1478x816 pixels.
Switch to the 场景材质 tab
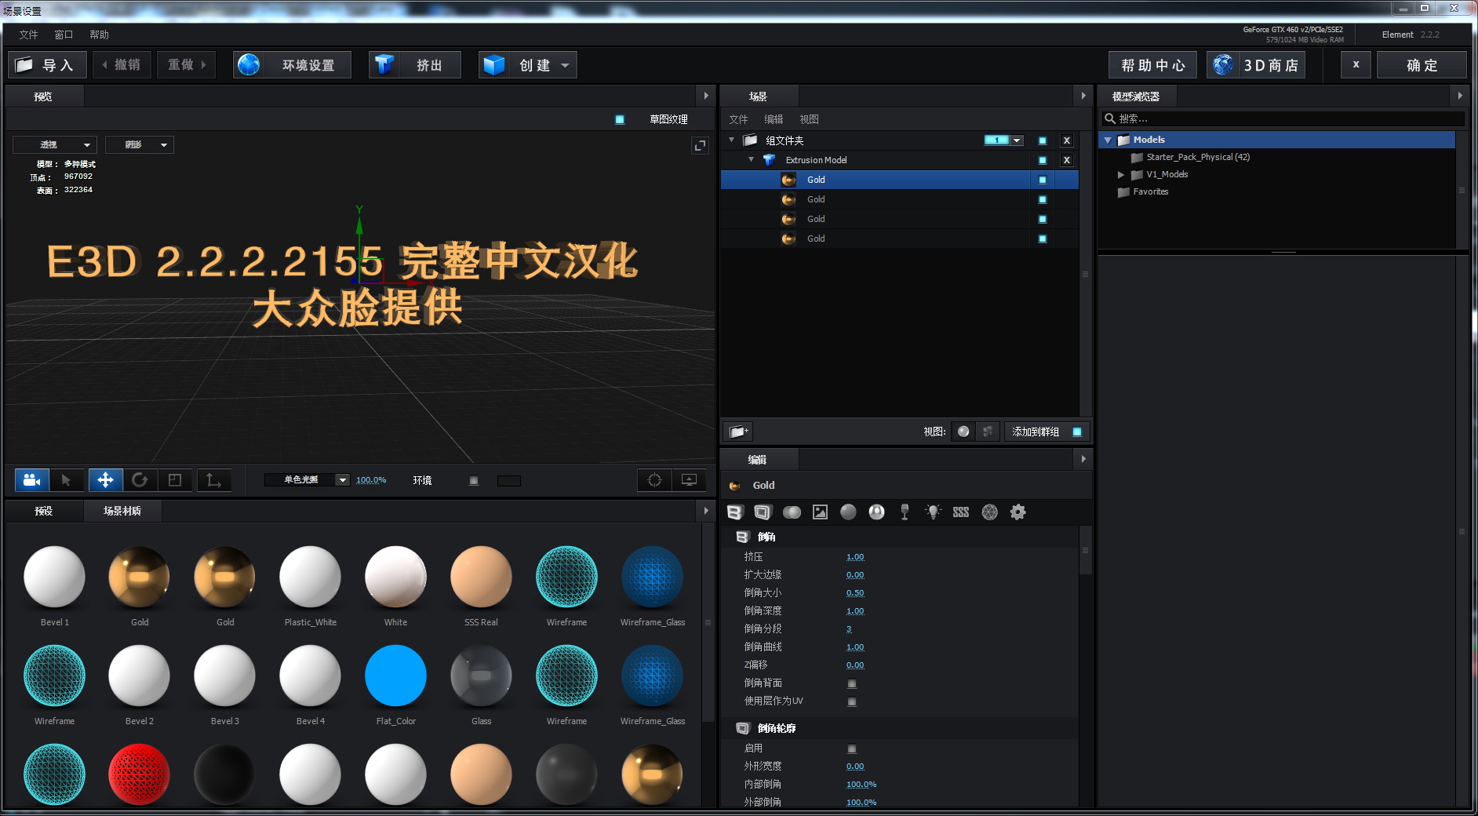coord(122,511)
